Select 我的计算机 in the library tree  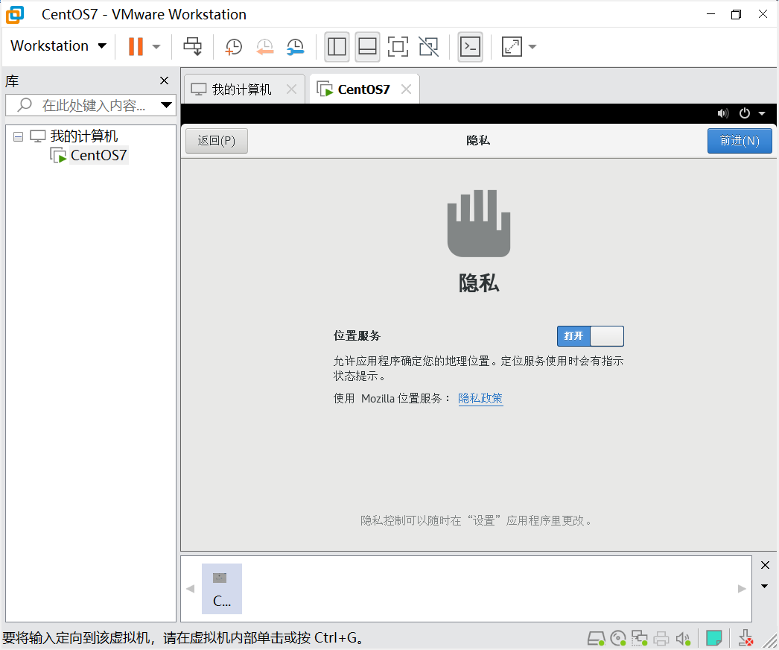coord(84,136)
